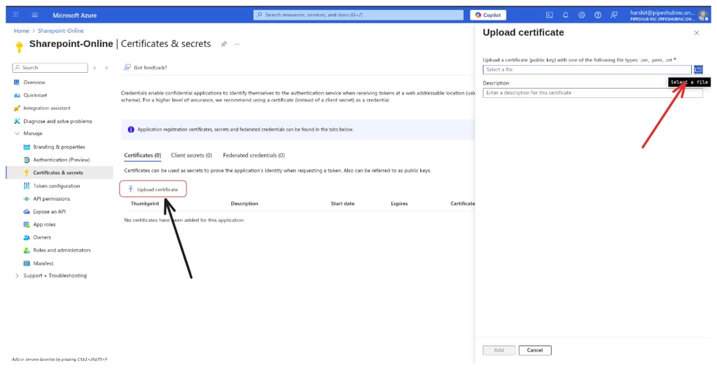Click the Start date column header
Viewport: 717px width, 369px height.
point(342,204)
